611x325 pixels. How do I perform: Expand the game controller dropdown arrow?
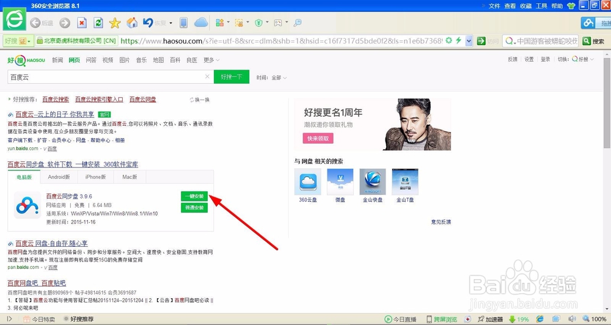pos(287,22)
